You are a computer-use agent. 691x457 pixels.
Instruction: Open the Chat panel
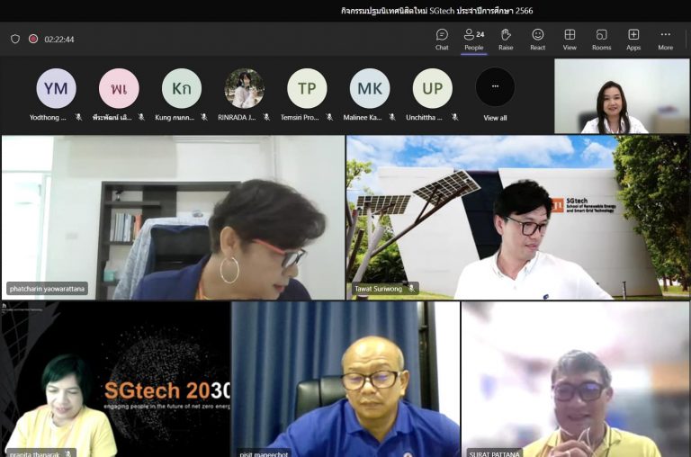[442, 40]
